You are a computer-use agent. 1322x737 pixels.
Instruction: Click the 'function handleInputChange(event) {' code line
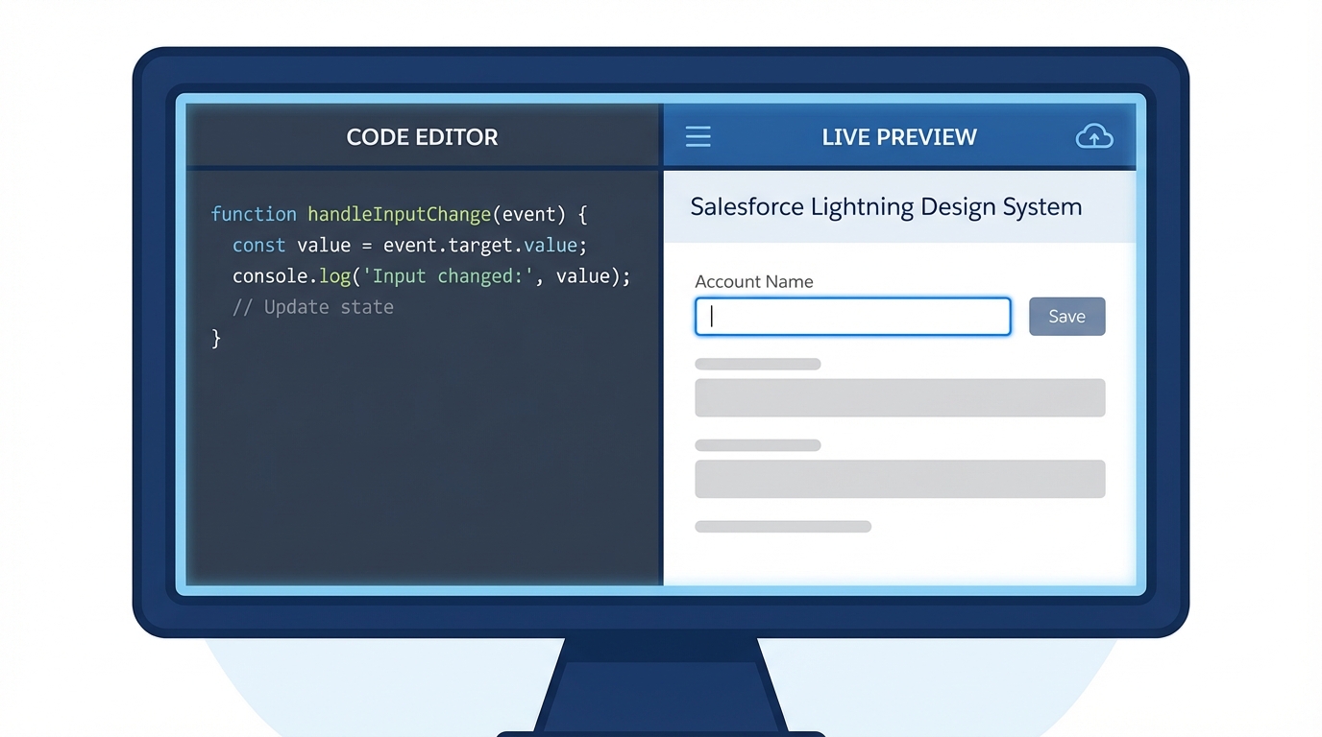[x=399, y=214]
